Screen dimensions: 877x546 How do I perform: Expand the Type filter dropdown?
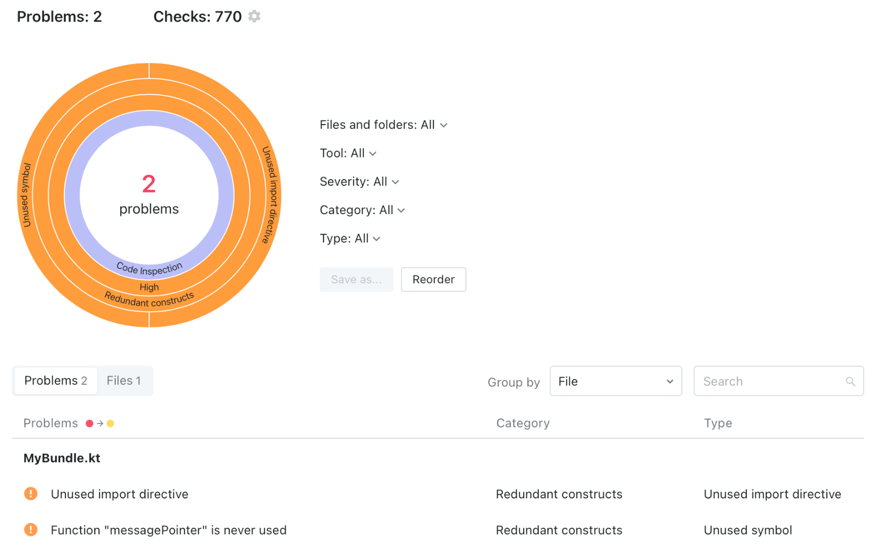click(350, 239)
